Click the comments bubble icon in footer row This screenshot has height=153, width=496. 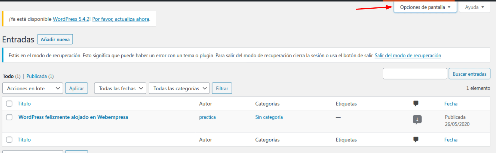click(x=416, y=139)
